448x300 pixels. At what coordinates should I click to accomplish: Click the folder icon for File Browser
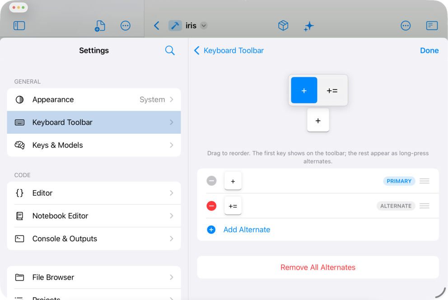(x=19, y=277)
